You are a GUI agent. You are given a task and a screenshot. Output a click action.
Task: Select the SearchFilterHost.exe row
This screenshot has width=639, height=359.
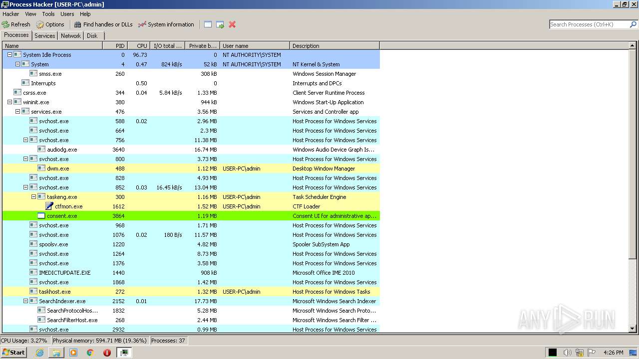pyautogui.click(x=191, y=320)
